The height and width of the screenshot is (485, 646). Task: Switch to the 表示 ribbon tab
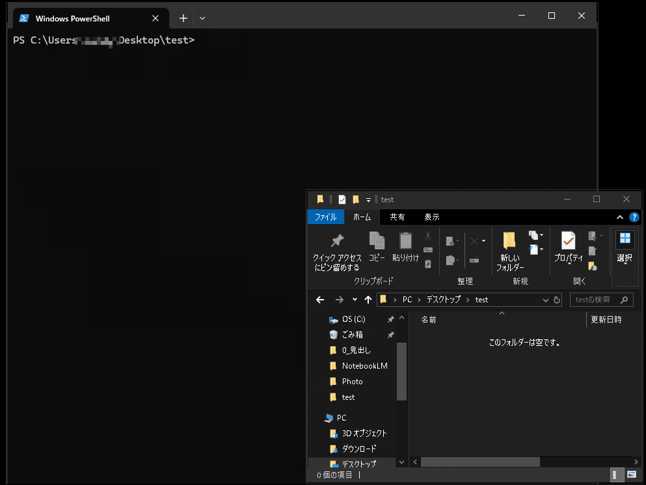pos(431,217)
